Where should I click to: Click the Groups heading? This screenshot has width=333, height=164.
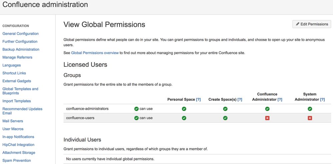tap(72, 75)
